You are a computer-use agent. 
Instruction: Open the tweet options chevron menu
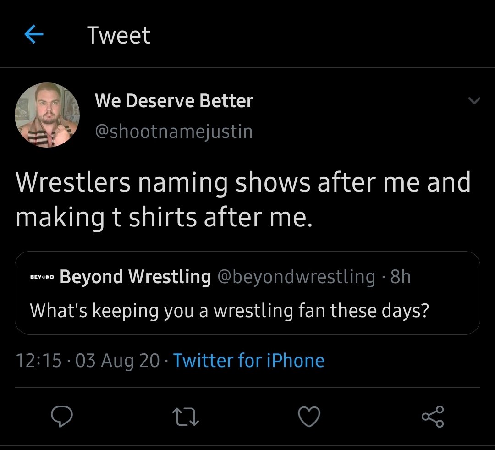[x=475, y=102]
